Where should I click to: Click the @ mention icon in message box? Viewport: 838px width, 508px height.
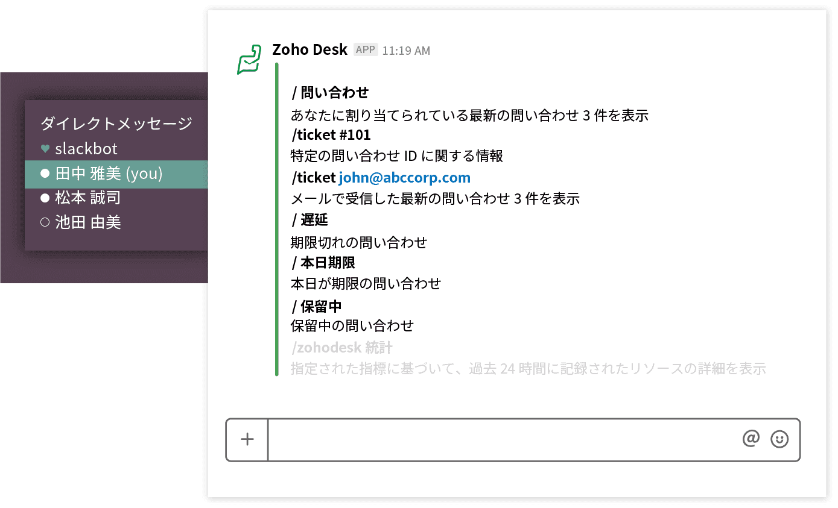pyautogui.click(x=751, y=439)
